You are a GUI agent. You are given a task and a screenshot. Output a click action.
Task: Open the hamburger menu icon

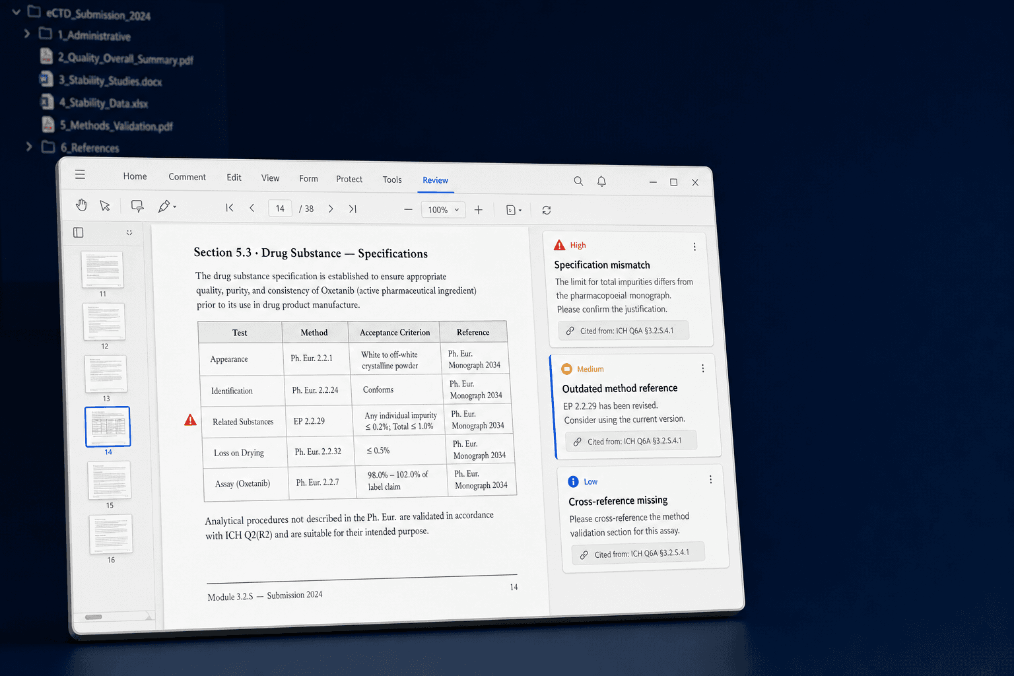pos(80,174)
